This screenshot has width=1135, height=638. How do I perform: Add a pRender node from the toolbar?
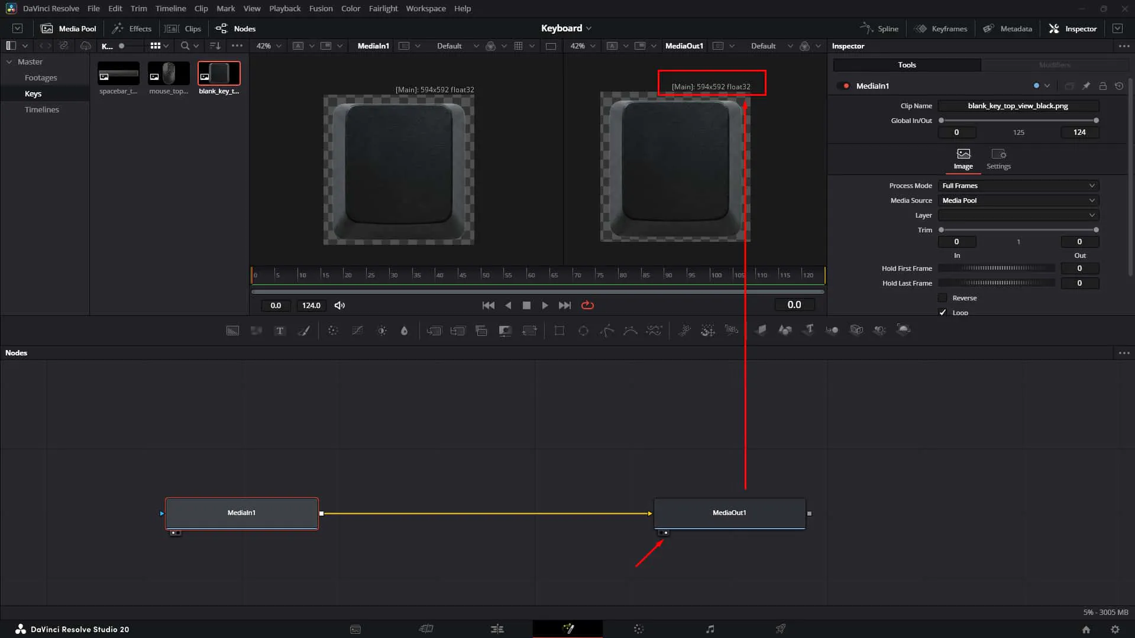[732, 331]
